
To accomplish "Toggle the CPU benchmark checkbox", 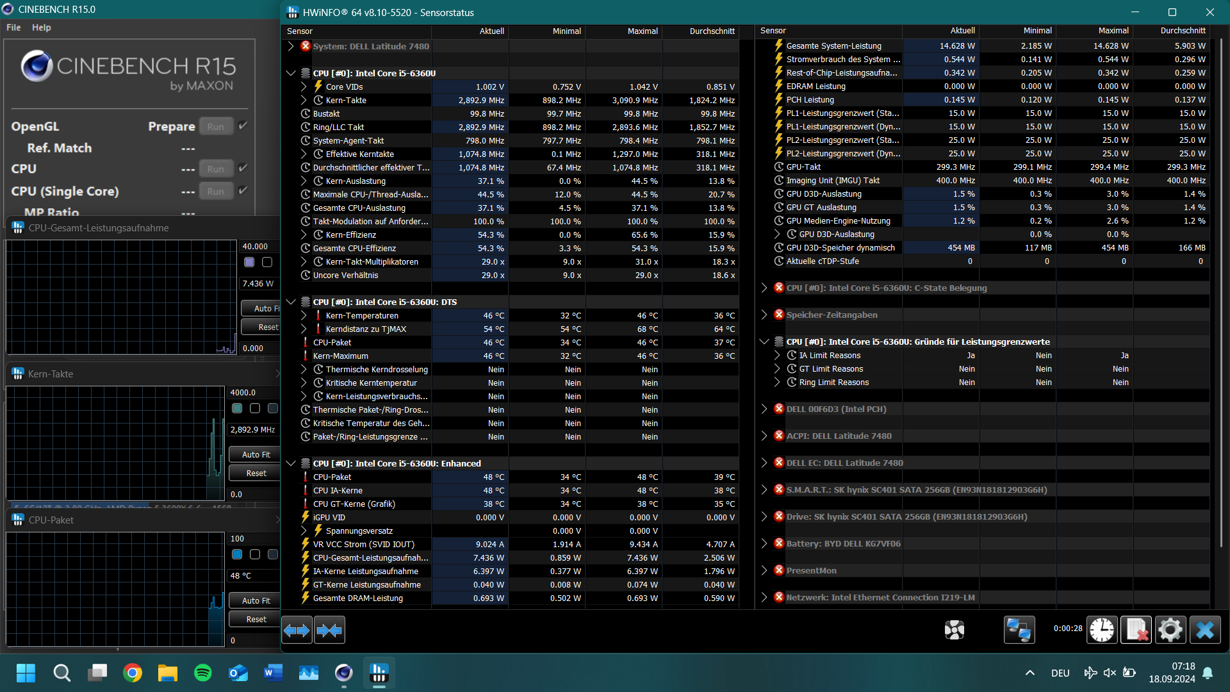I will tap(243, 168).
